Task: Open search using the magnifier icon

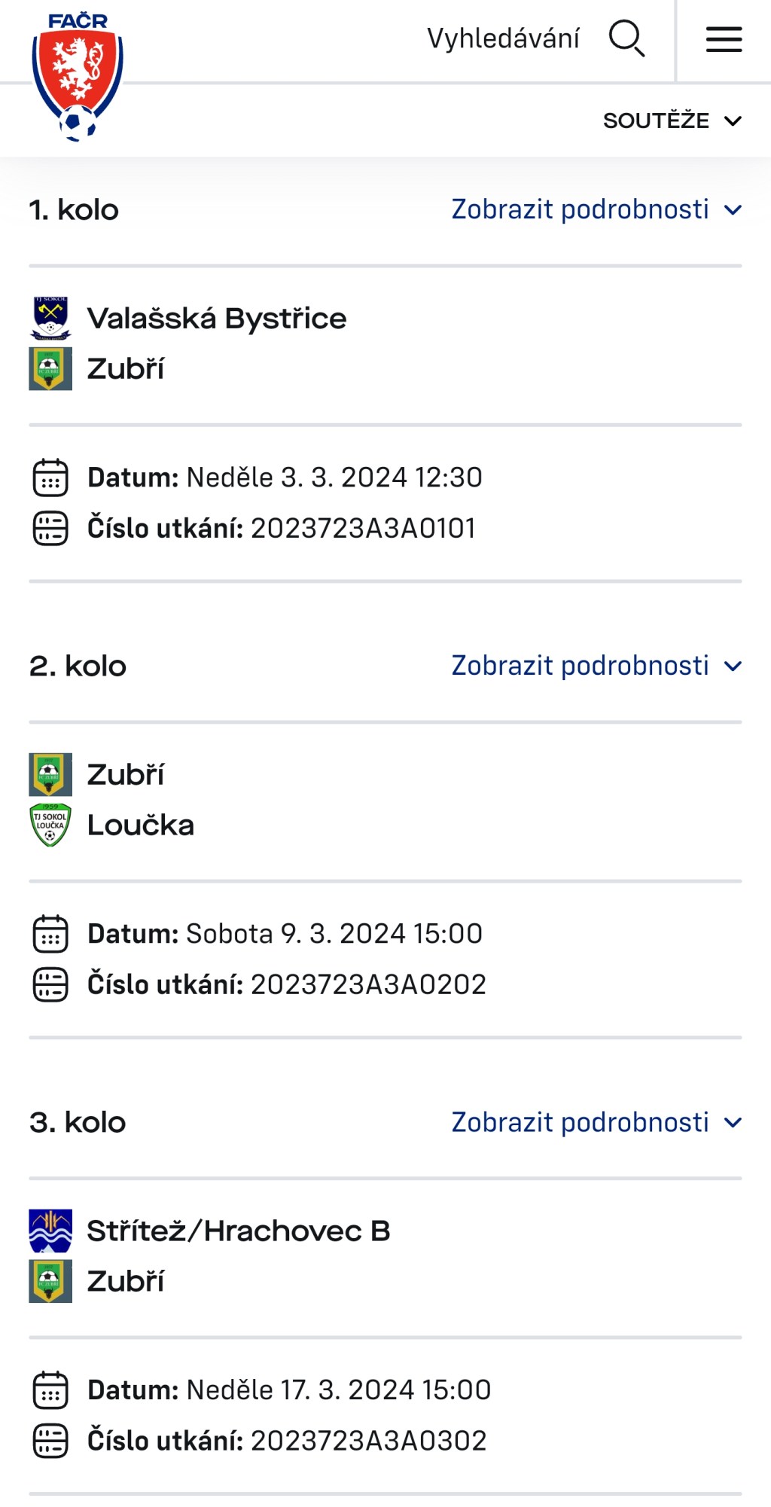Action: [627, 39]
